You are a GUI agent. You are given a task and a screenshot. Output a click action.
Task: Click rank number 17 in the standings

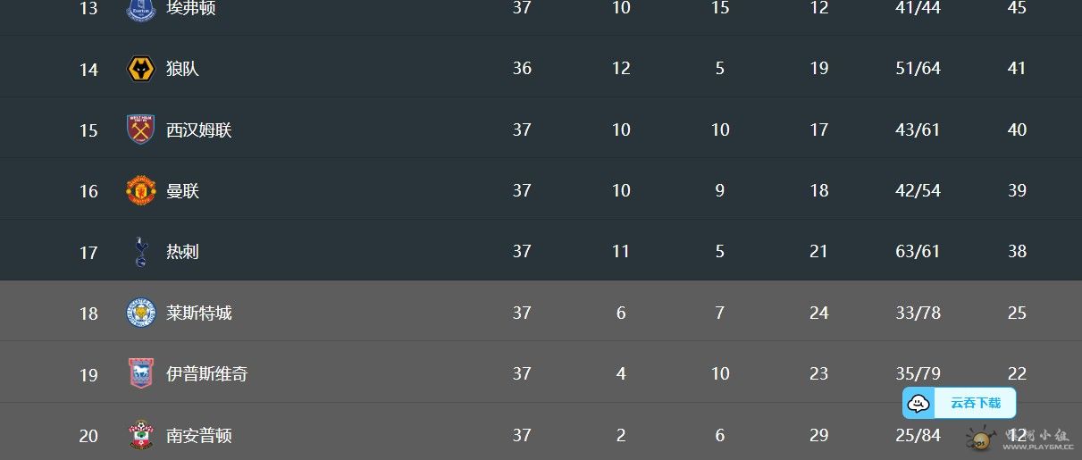click(x=88, y=253)
